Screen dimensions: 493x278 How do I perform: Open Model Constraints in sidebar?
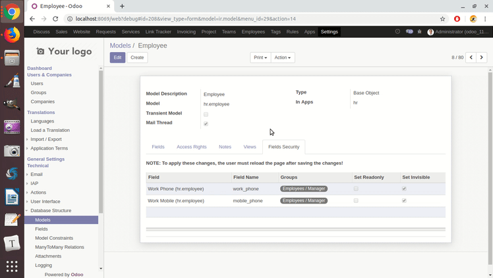pyautogui.click(x=54, y=238)
